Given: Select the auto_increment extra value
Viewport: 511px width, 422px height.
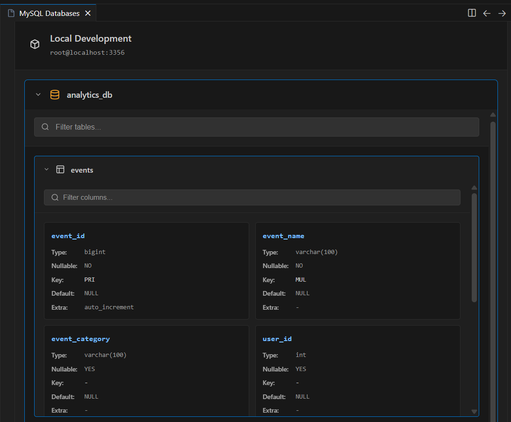Looking at the screenshot, I should tap(109, 307).
